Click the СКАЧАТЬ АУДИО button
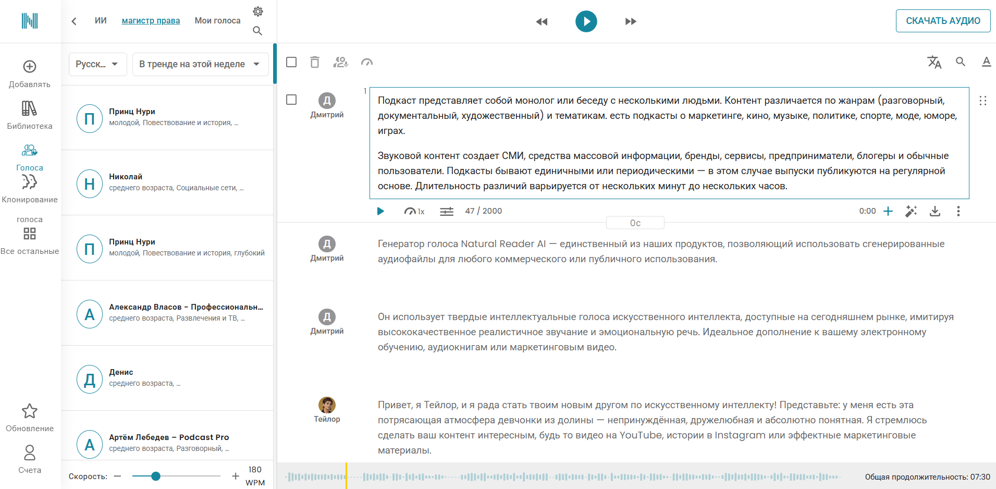This screenshot has width=996, height=489. [942, 21]
